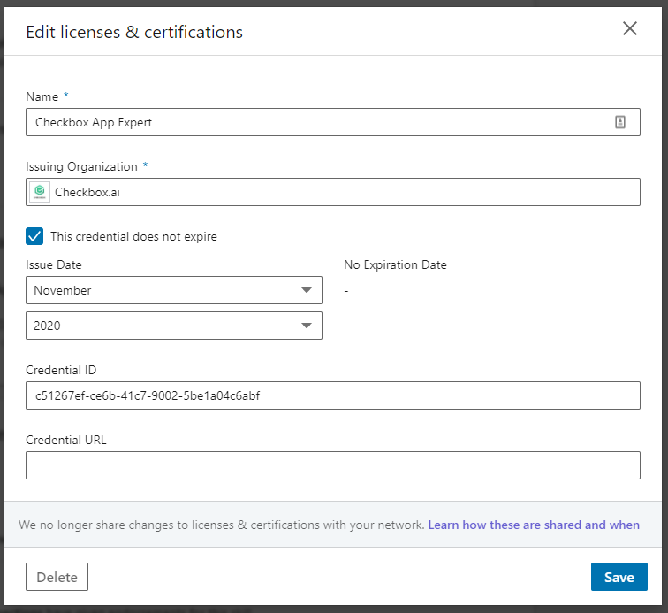668x613 pixels.
Task: Click the Issuing Organization field
Action: point(333,192)
